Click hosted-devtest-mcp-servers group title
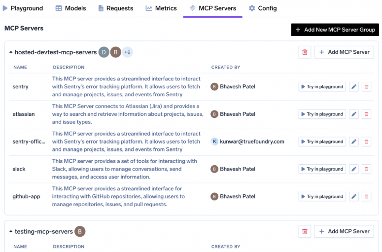Viewport: 382px width, 252px height. point(56,52)
